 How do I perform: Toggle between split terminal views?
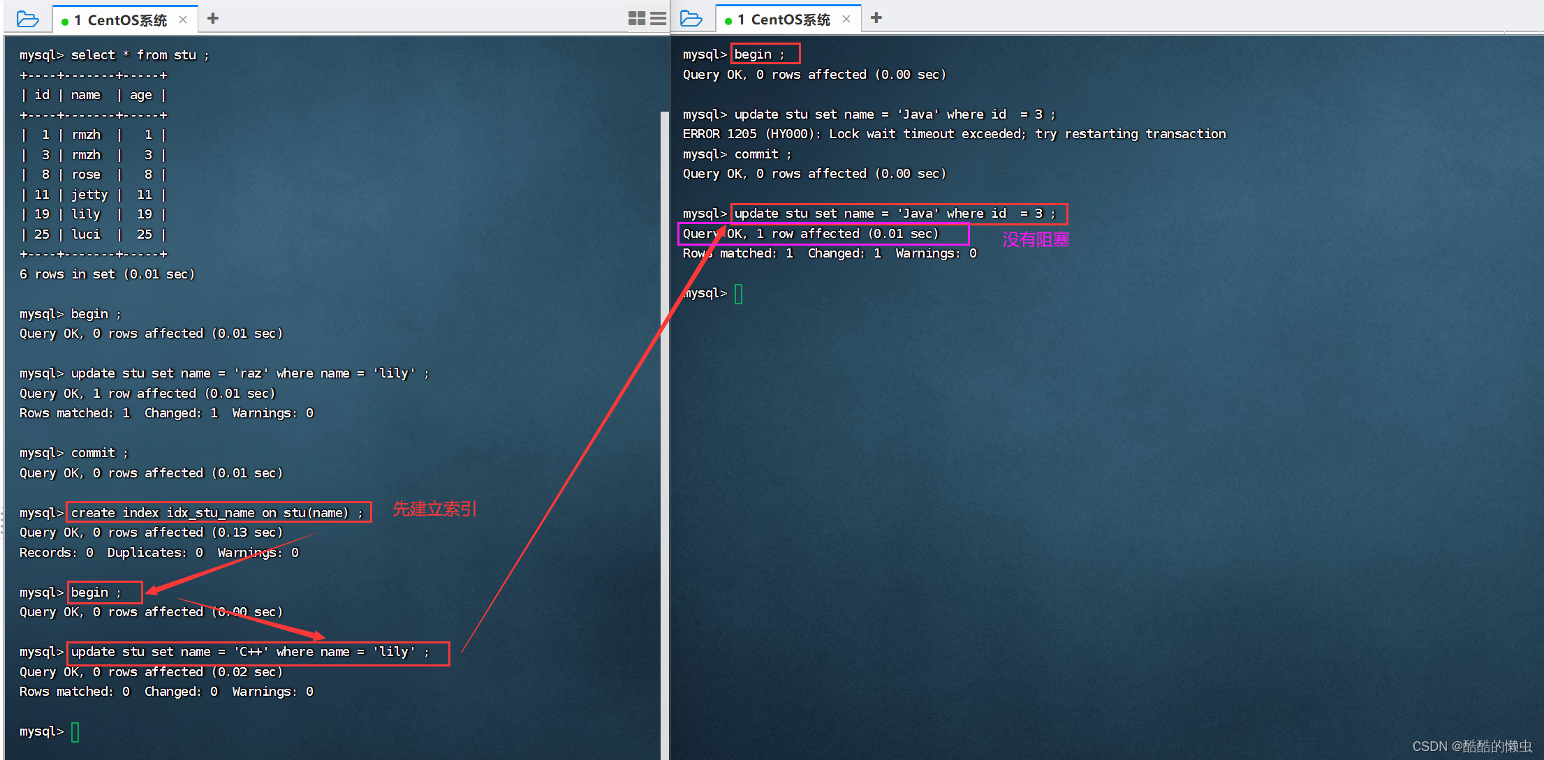tap(637, 17)
